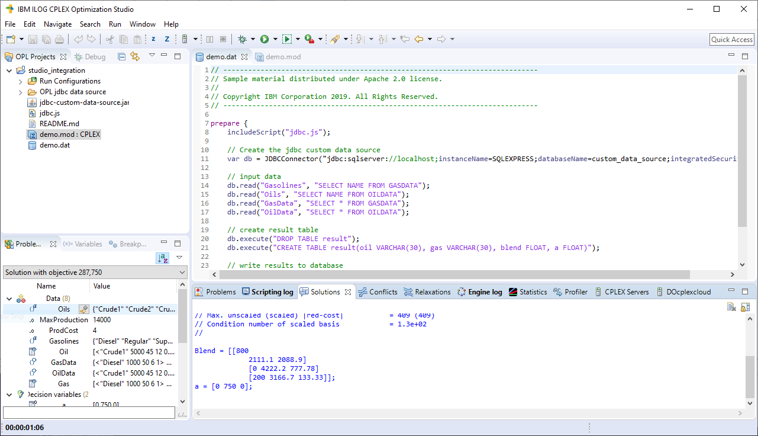Screen dimensions: 758x436
Task: Click the Quick Access search box
Action: click(x=731, y=39)
